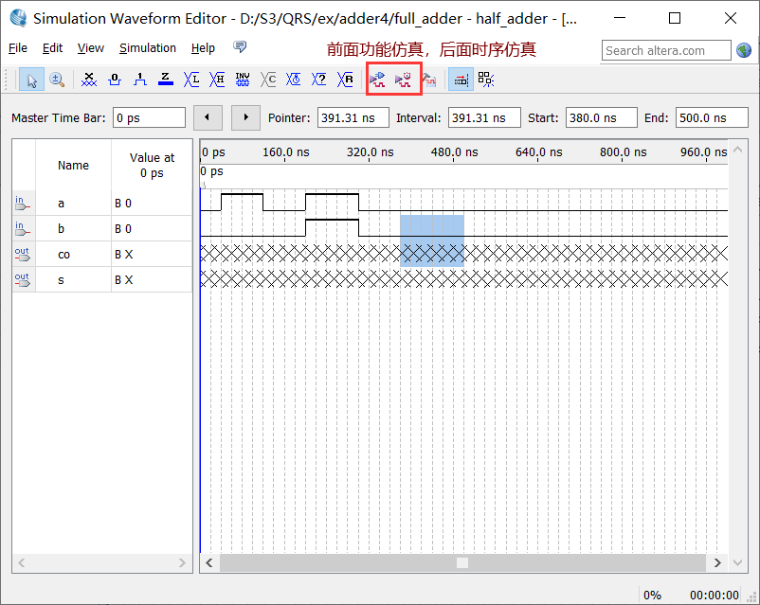
Task: Open the count value (C) tool
Action: 267,80
